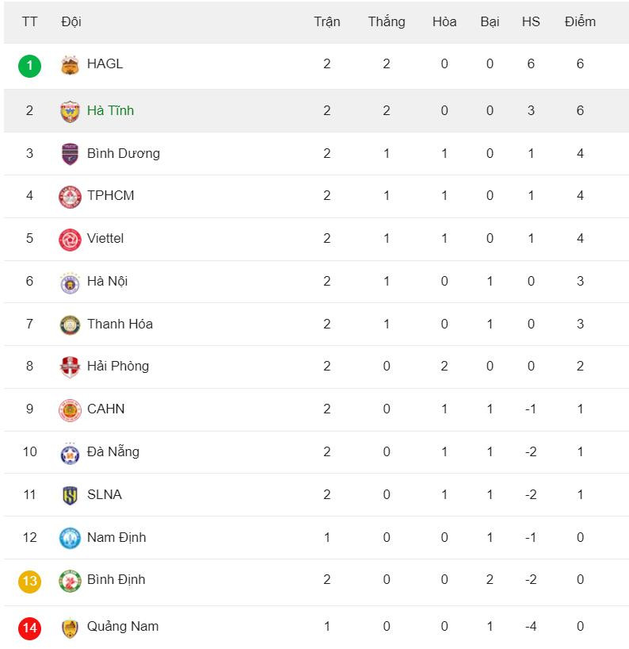
Task: Click the Hà Nội club badge
Action: click(71, 282)
